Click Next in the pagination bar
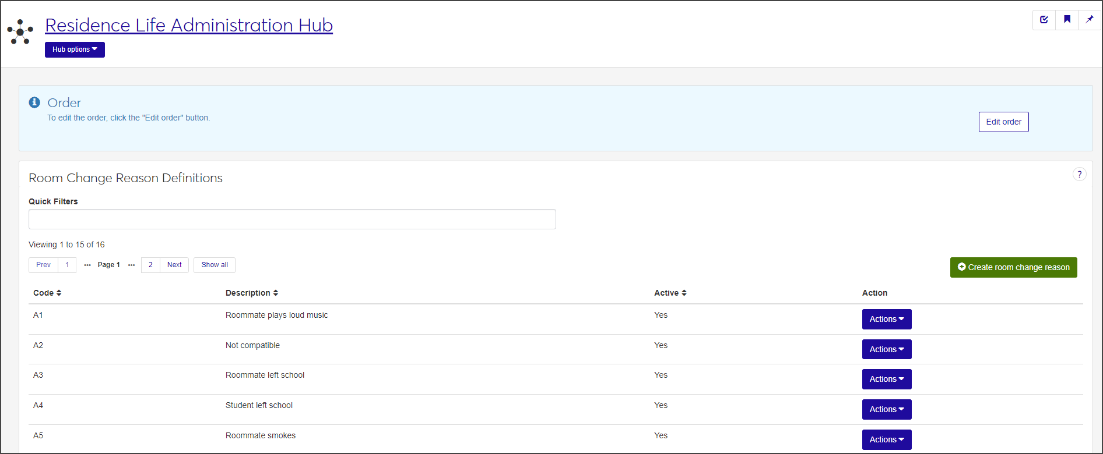Screen dimensions: 1103x454 (x=174, y=265)
